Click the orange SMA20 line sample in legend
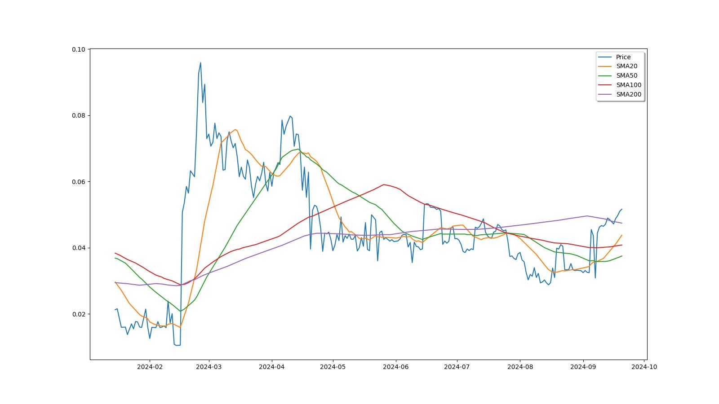719x404 pixels. (605, 67)
